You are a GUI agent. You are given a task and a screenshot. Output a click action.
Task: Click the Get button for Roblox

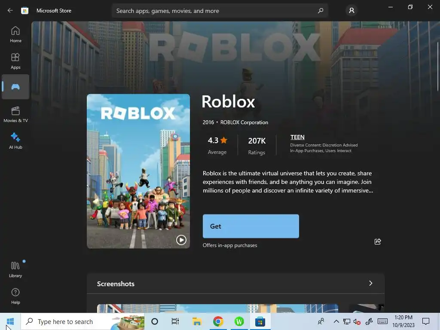pos(251,226)
